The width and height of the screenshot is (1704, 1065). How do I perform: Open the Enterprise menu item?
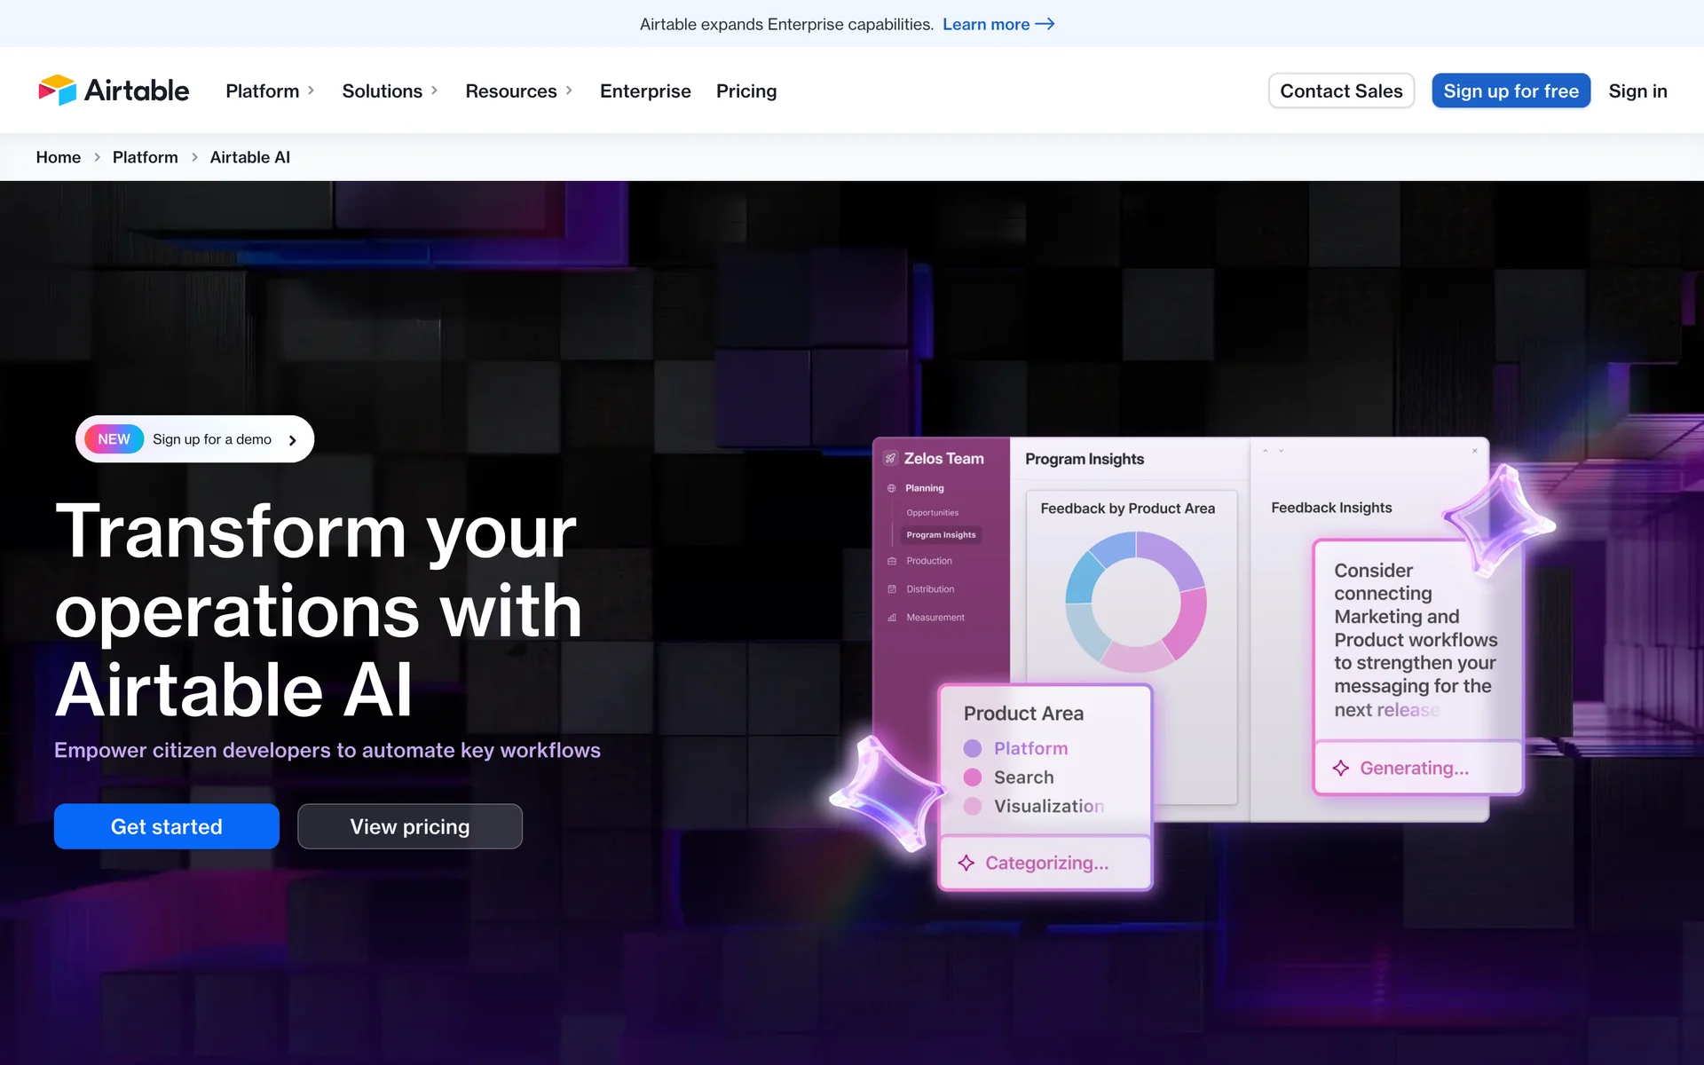645,91
